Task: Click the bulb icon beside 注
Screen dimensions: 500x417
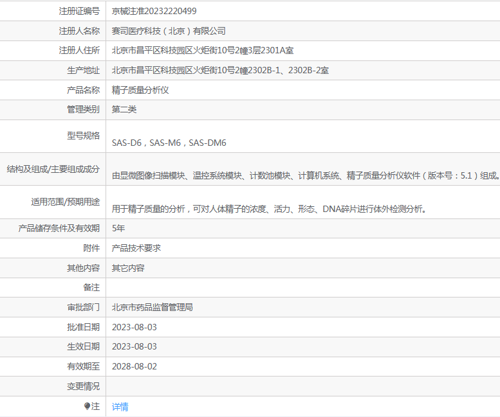Action: (x=87, y=406)
